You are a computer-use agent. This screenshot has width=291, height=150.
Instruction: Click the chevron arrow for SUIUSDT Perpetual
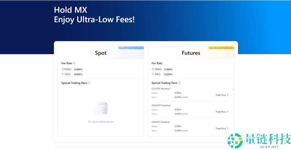[228, 128]
